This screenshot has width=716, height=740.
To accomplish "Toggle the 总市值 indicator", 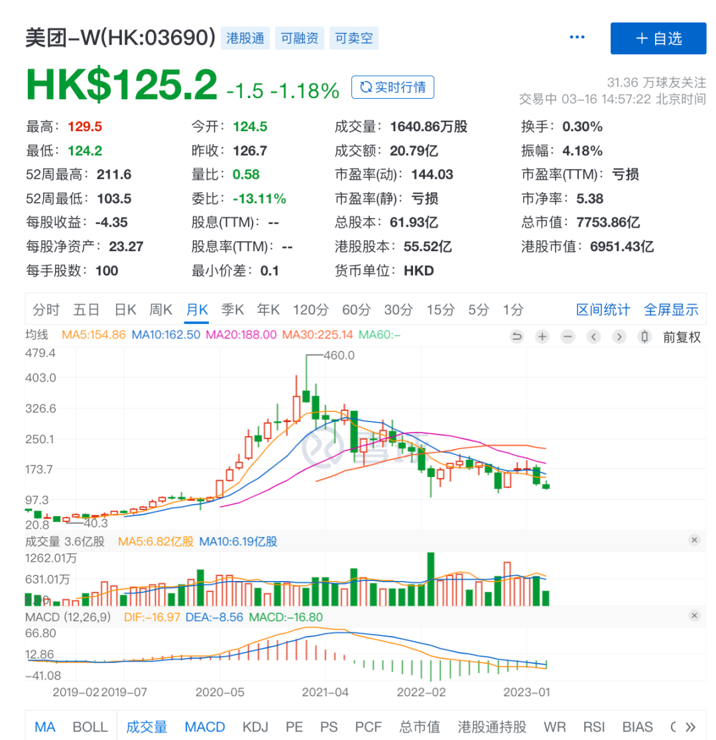I will tap(420, 727).
